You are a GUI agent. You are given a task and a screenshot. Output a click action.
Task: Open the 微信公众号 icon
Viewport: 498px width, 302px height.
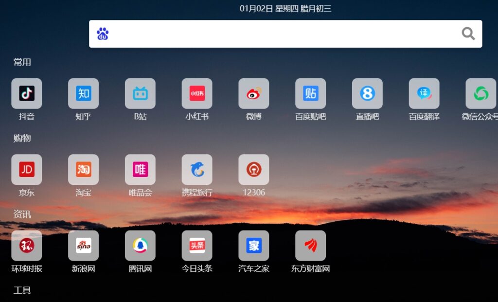[481, 93]
